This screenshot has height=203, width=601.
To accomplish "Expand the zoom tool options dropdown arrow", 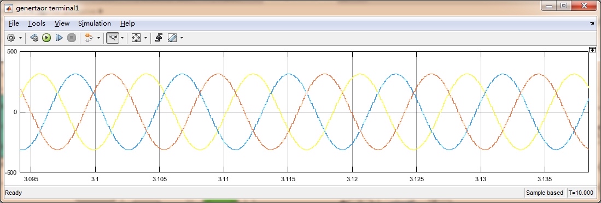I will coord(122,38).
